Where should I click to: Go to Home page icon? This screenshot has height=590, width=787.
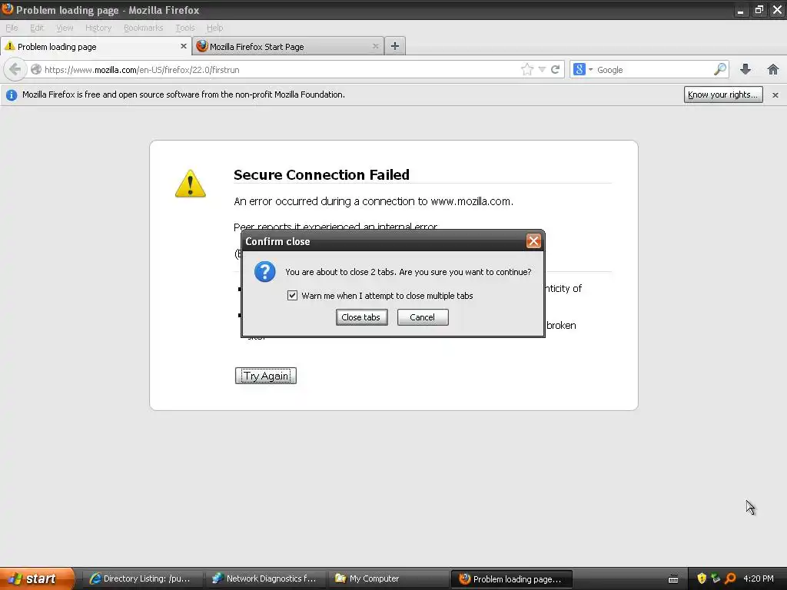[773, 70]
